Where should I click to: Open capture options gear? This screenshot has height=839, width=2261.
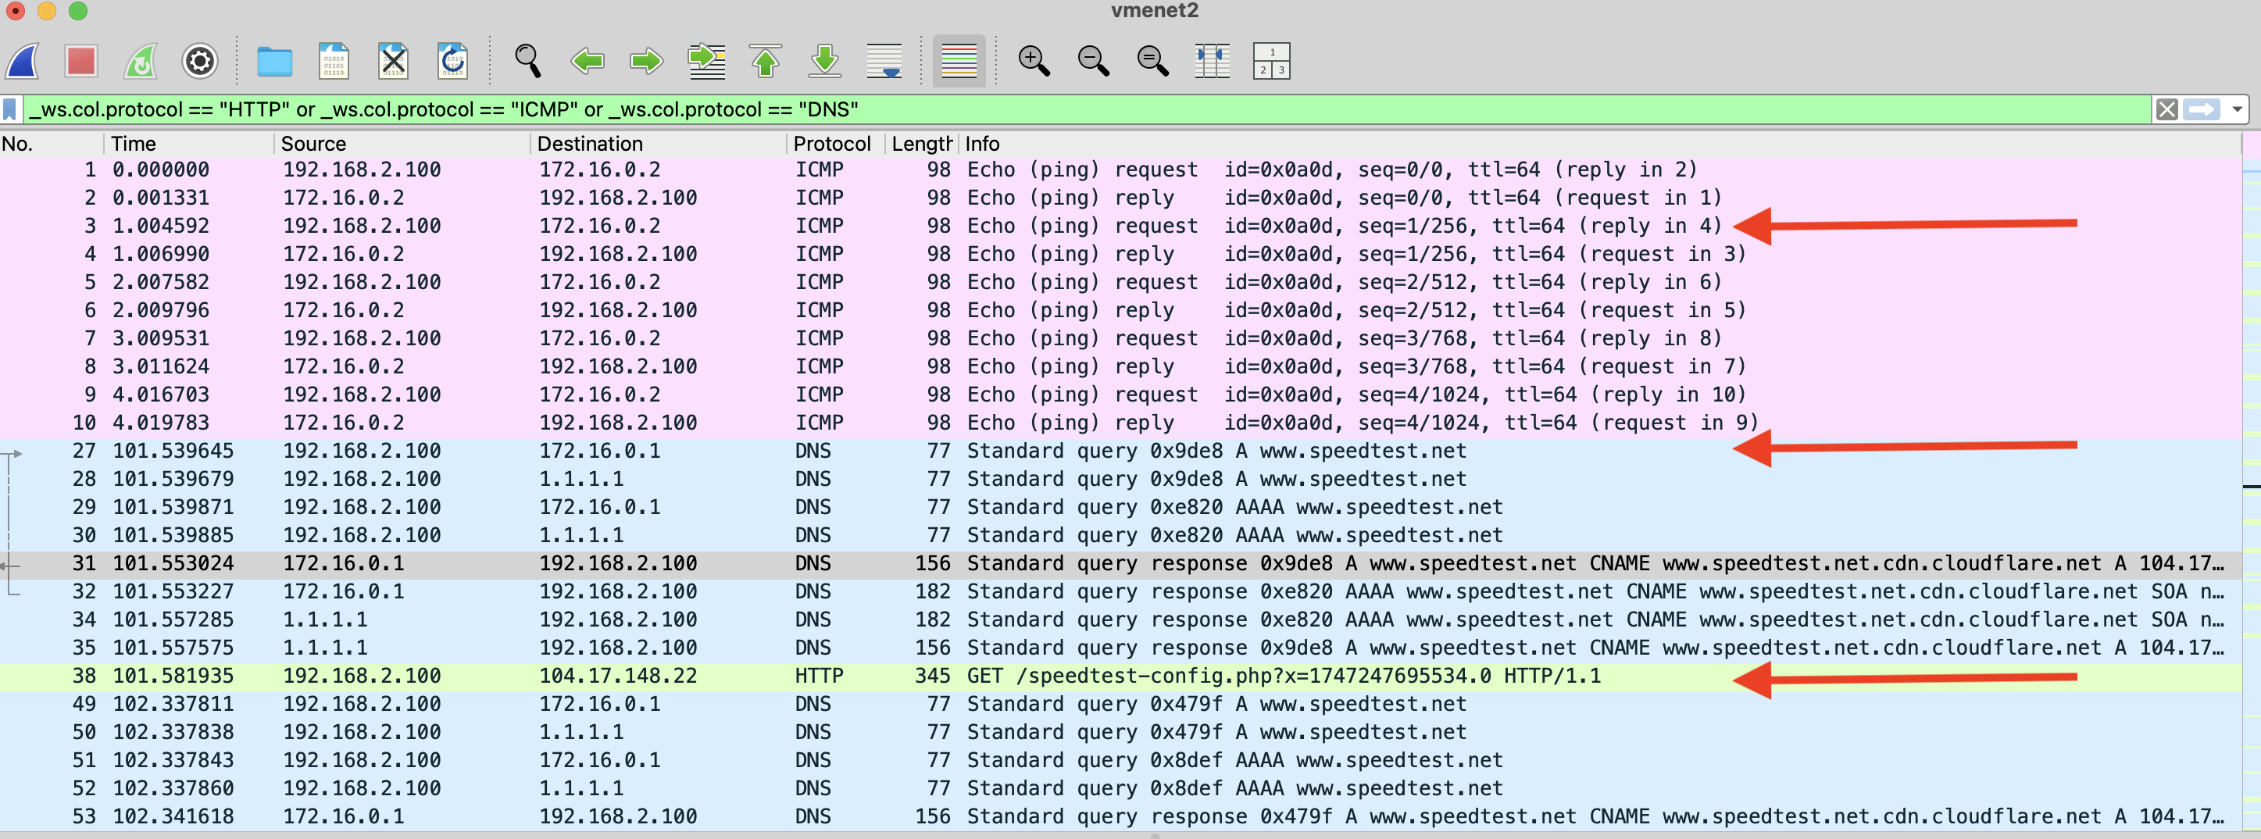(x=200, y=62)
